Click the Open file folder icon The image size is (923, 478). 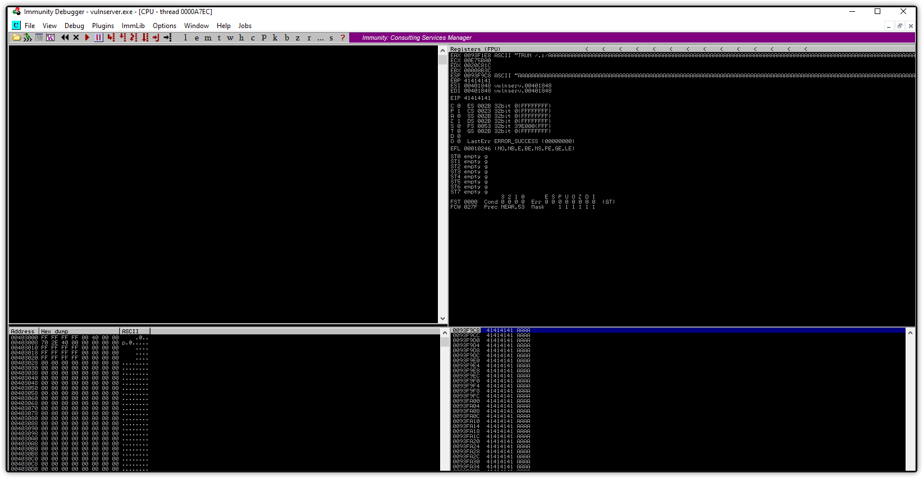(x=16, y=38)
